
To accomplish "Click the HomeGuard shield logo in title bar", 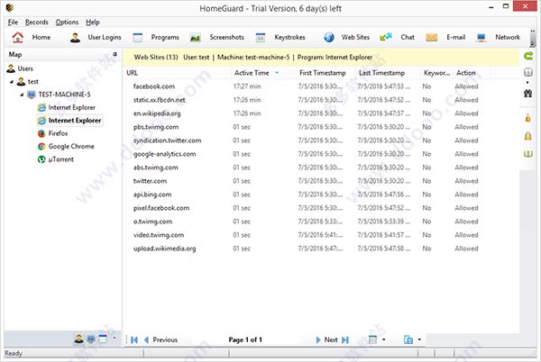I will (x=10, y=7).
